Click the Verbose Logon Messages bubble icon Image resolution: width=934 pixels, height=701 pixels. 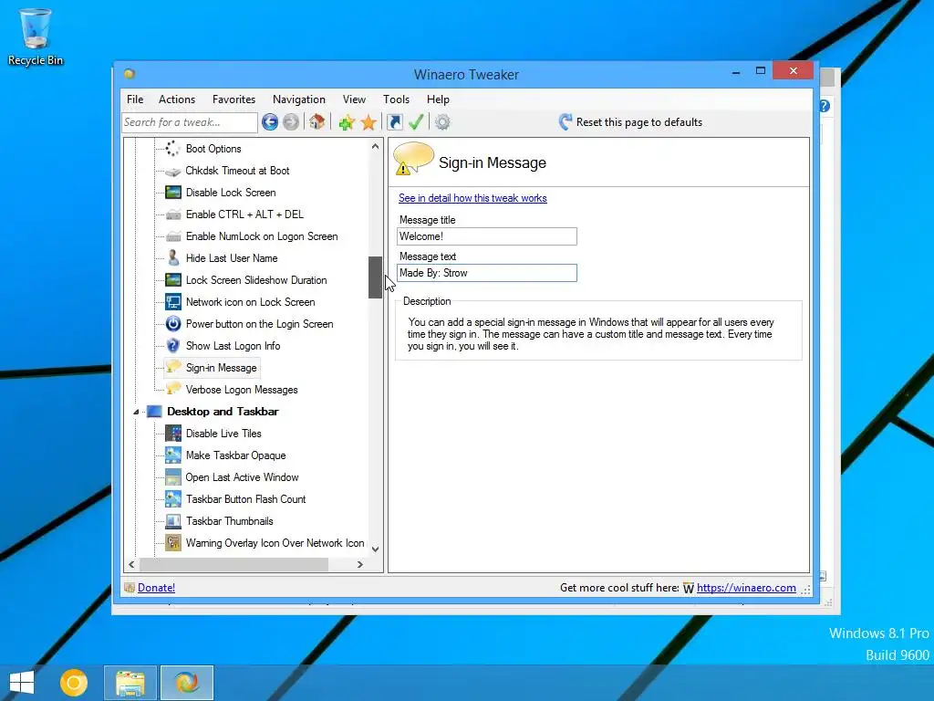point(172,389)
